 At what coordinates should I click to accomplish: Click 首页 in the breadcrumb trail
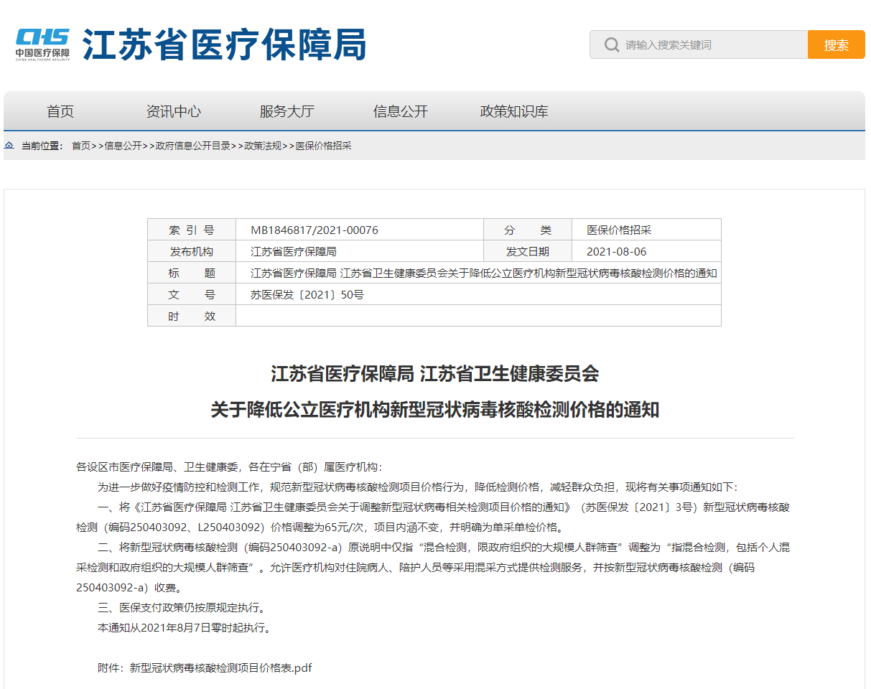coord(78,146)
